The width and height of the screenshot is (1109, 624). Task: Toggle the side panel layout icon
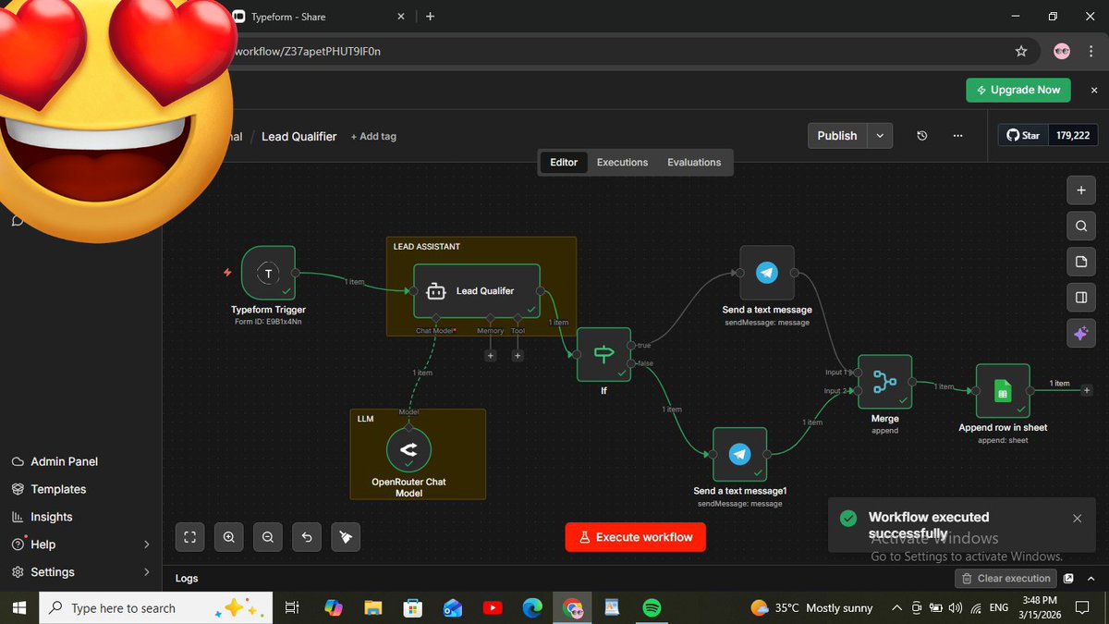pyautogui.click(x=1080, y=297)
